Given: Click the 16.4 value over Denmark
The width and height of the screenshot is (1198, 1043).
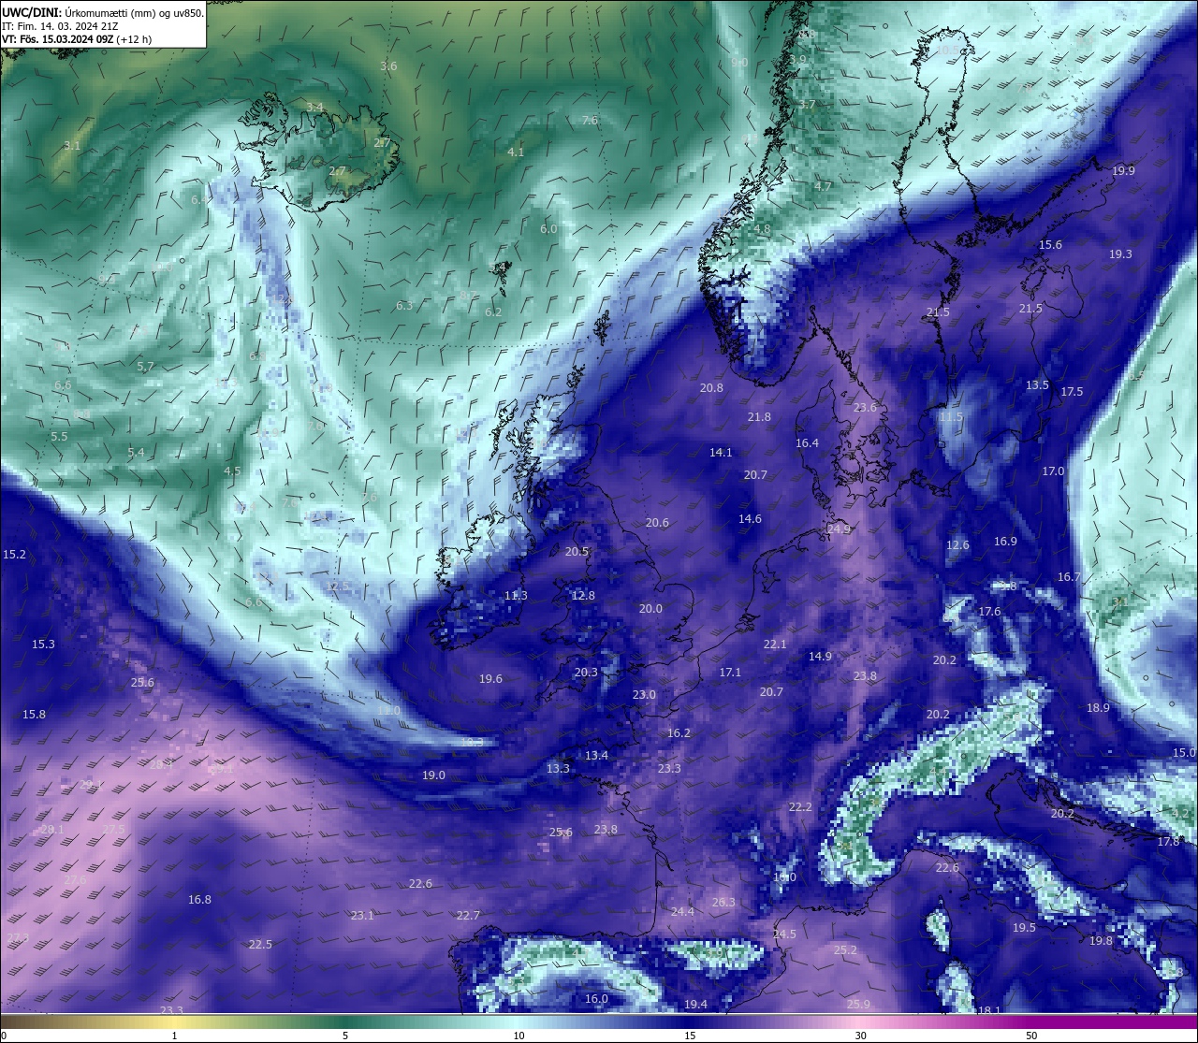Looking at the screenshot, I should pyautogui.click(x=807, y=443).
